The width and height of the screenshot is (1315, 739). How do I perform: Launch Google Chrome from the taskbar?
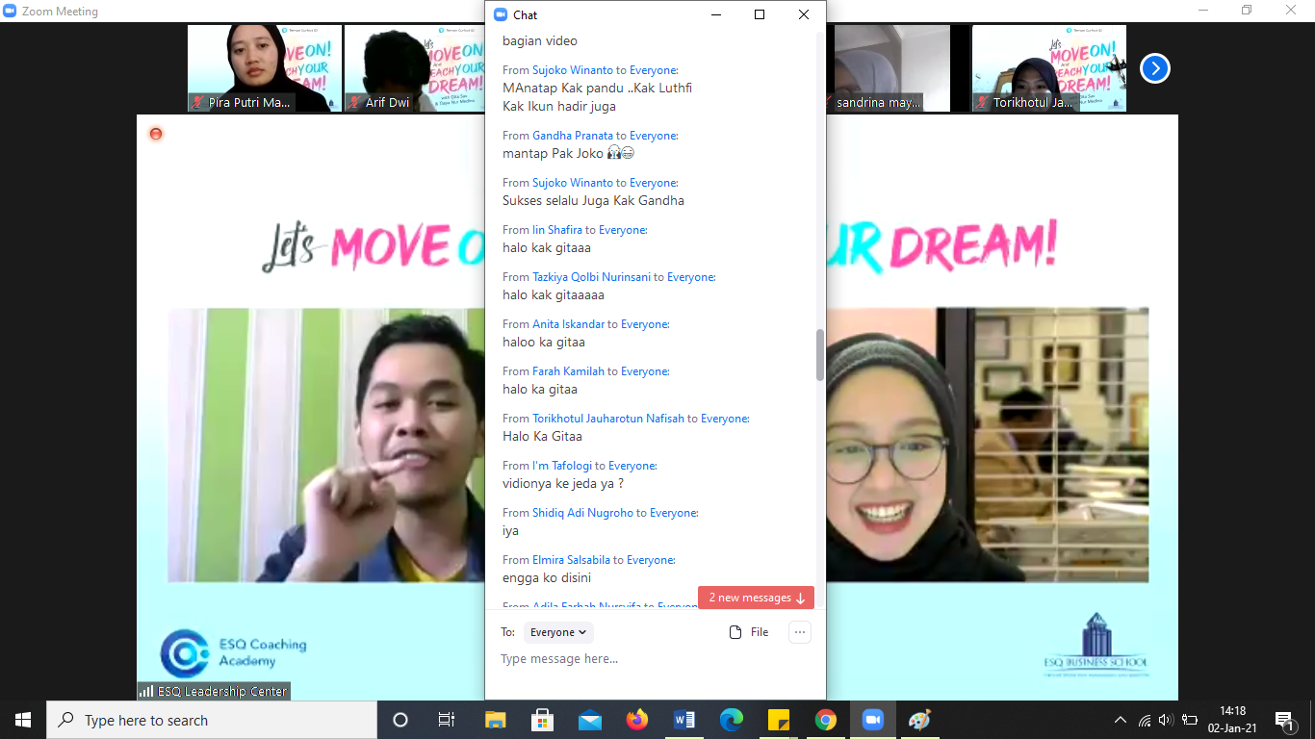click(825, 720)
